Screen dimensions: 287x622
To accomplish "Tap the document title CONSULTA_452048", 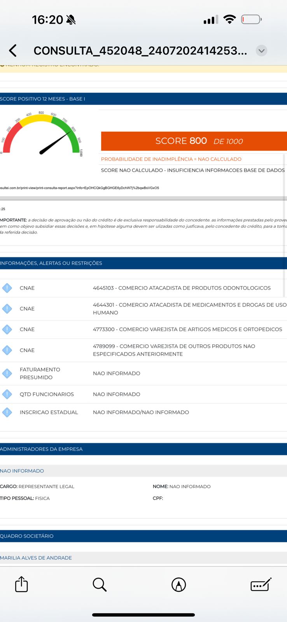I will 140,51.
